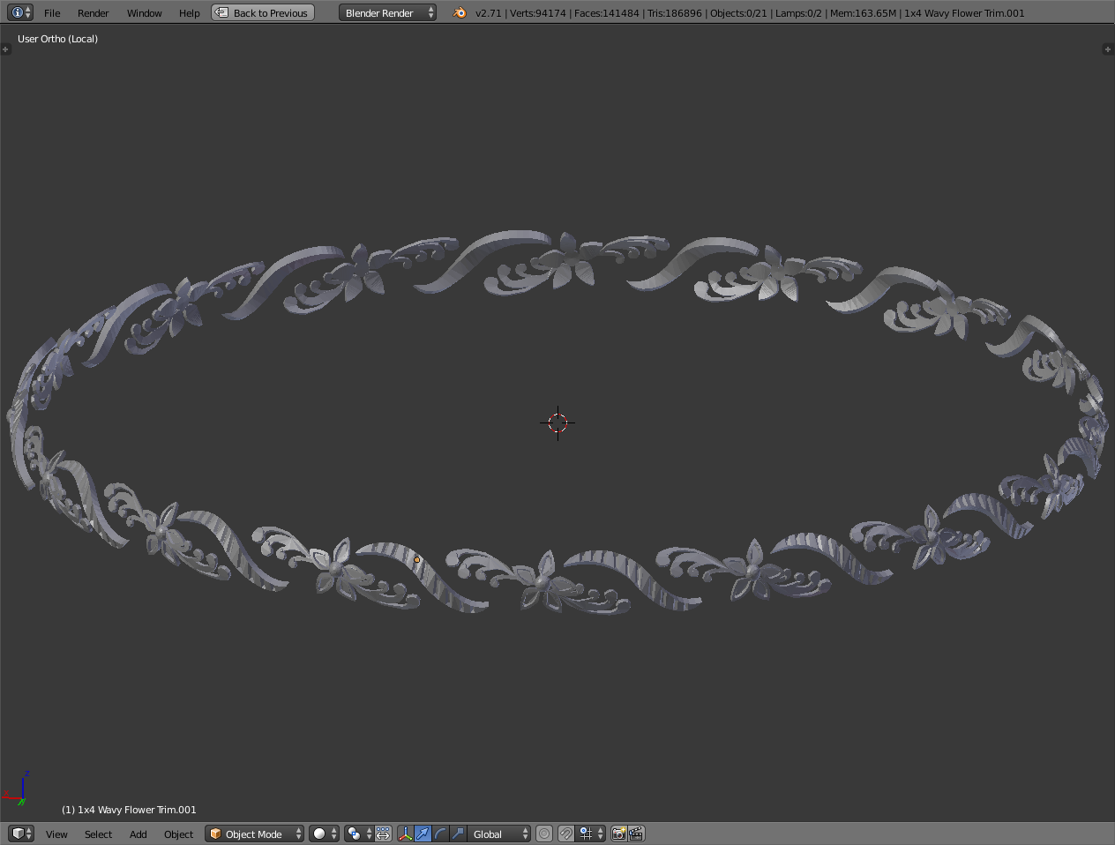The image size is (1115, 845).
Task: Open the Object menu
Action: click(x=178, y=834)
